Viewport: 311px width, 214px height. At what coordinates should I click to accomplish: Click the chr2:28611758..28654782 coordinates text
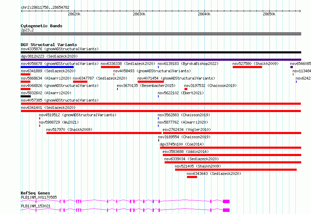point(45,8)
